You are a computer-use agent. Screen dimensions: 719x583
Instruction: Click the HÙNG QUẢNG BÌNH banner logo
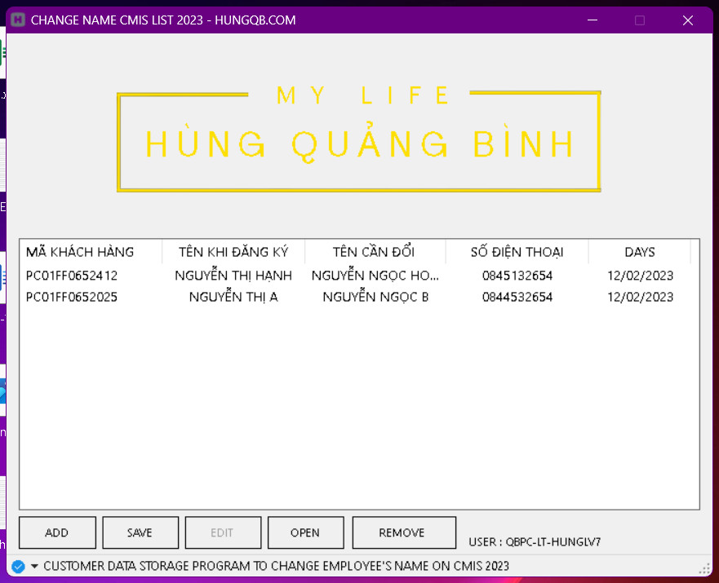coord(359,140)
